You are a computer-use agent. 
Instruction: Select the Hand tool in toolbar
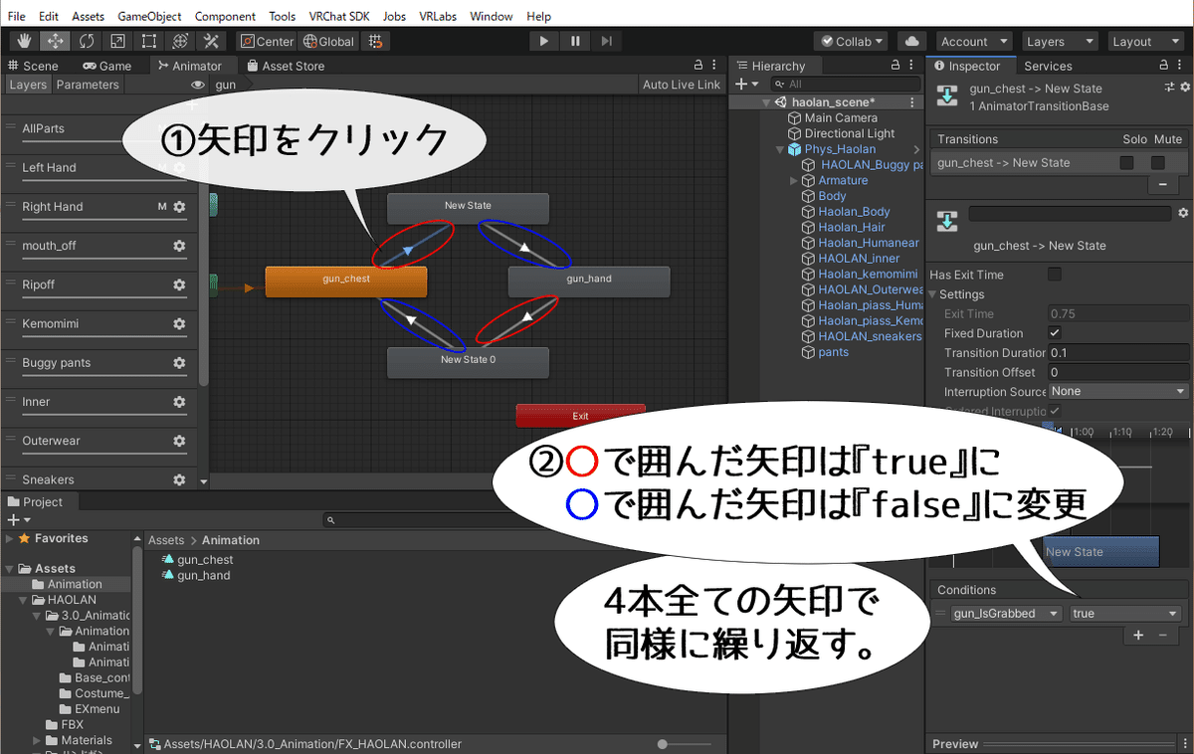click(x=24, y=41)
